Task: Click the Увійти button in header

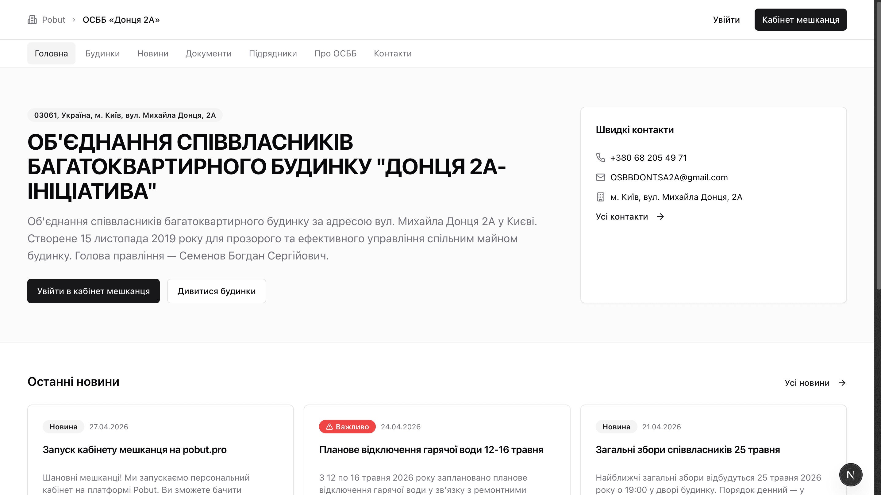Action: click(726, 20)
